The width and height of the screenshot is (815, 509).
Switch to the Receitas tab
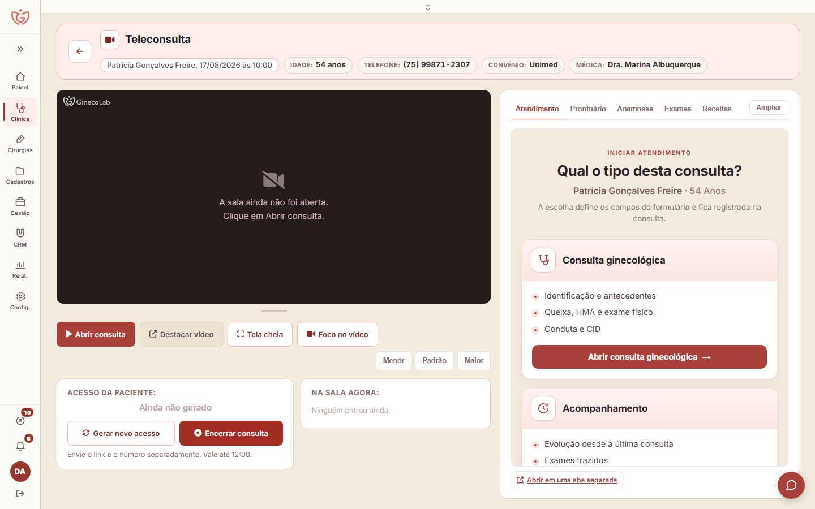point(717,109)
